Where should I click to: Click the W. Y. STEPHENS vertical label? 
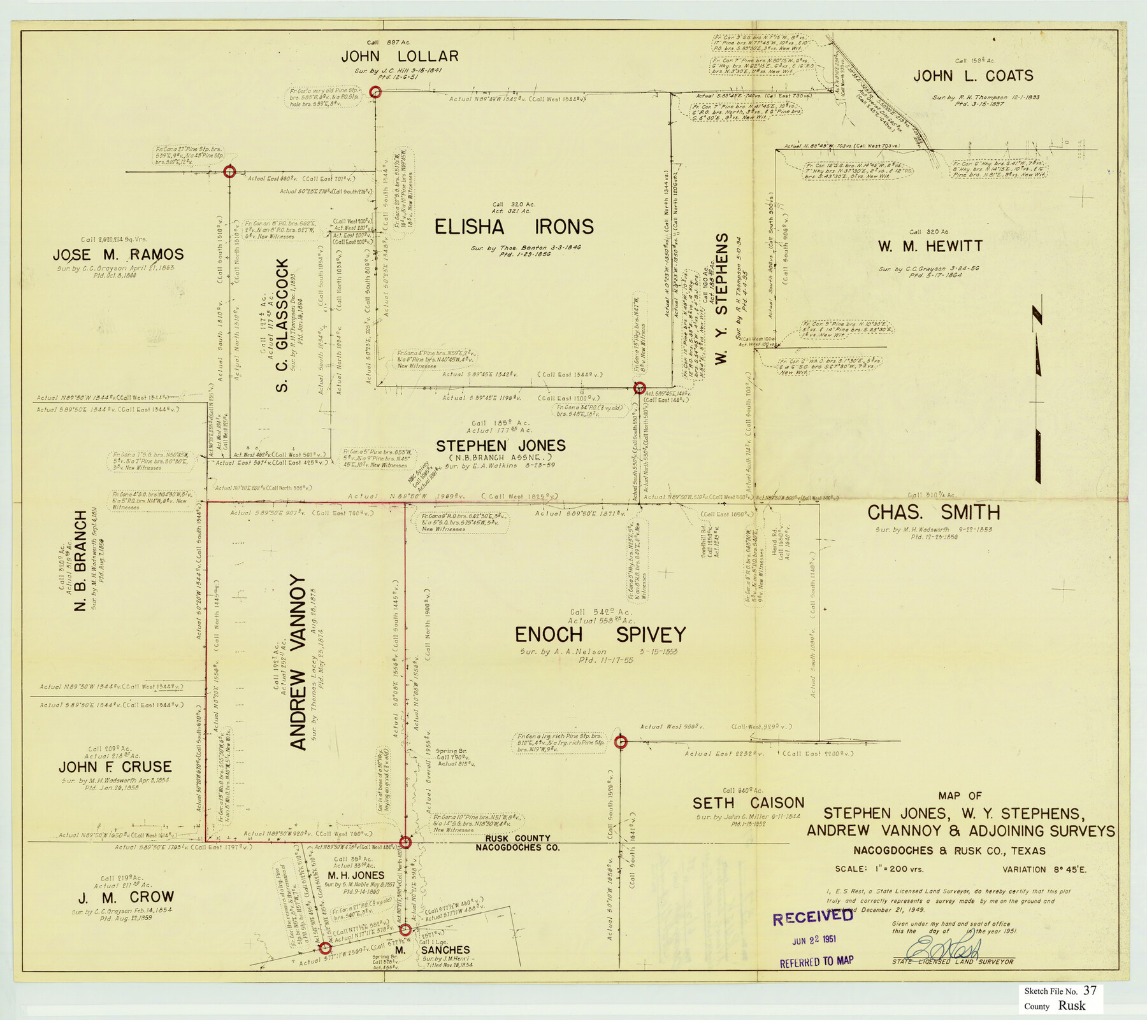pyautogui.click(x=721, y=299)
